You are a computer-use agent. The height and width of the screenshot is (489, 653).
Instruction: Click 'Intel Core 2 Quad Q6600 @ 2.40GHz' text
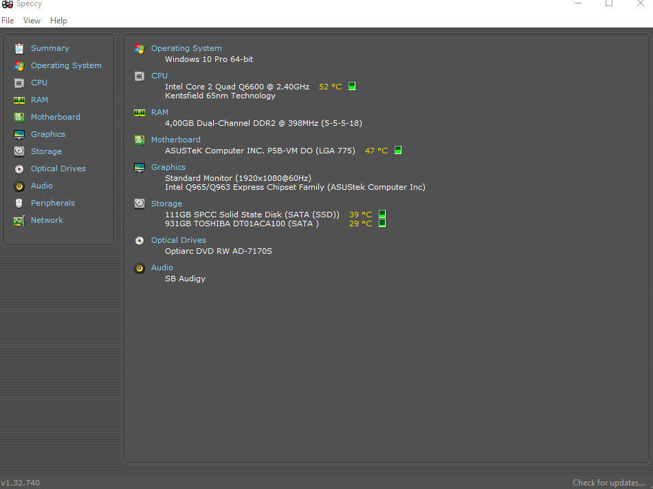[x=237, y=87]
